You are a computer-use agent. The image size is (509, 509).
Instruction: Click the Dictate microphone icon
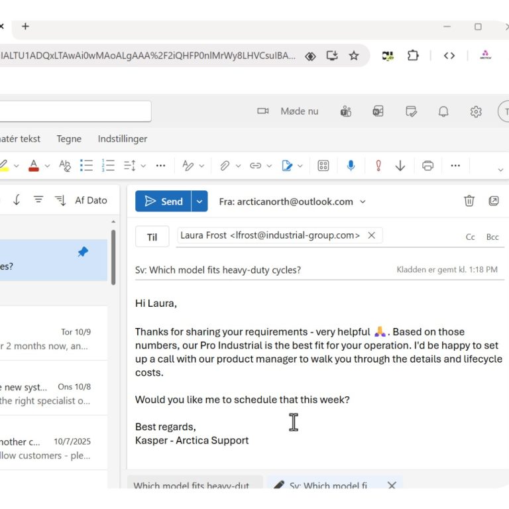coord(351,166)
